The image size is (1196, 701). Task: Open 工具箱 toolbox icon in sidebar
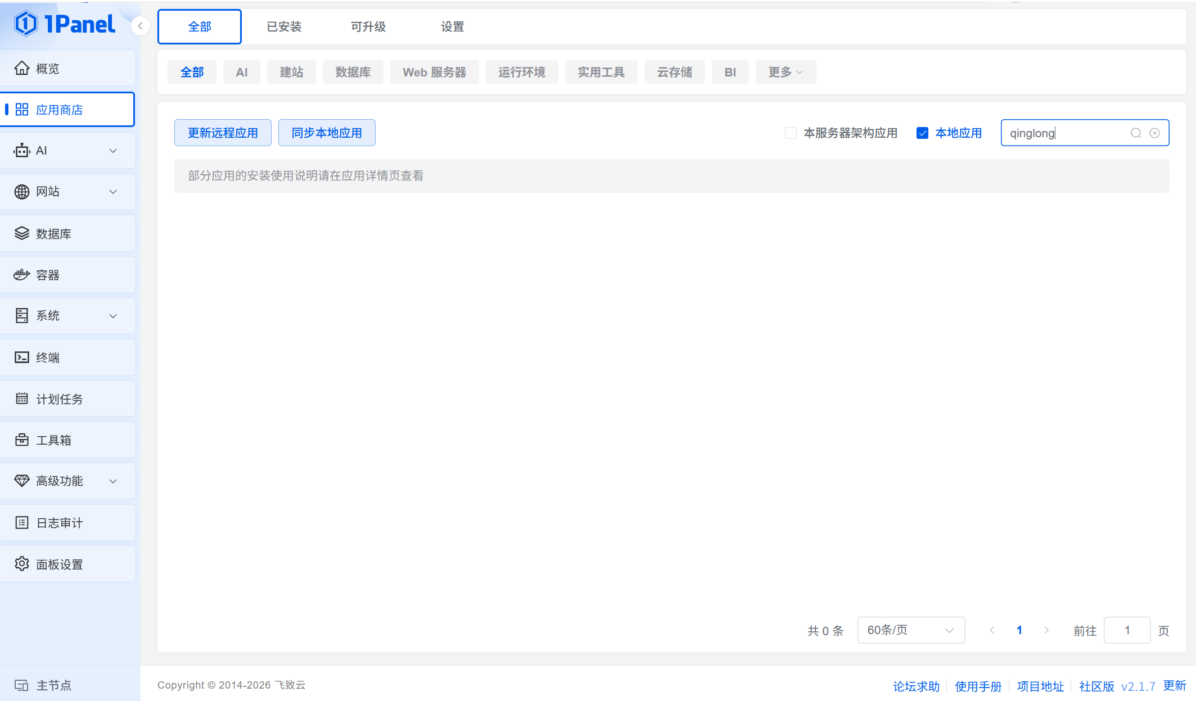click(x=21, y=440)
